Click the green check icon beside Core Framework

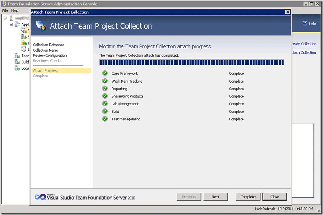(x=105, y=73)
